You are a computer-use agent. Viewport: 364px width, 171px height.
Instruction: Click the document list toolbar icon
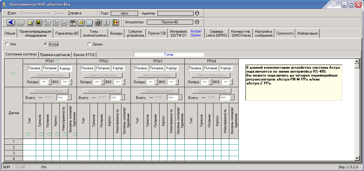tap(89, 22)
